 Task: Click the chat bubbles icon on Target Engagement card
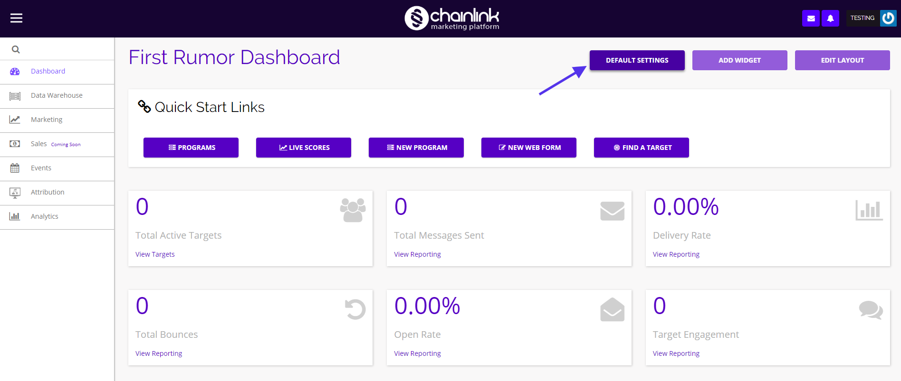(x=871, y=310)
